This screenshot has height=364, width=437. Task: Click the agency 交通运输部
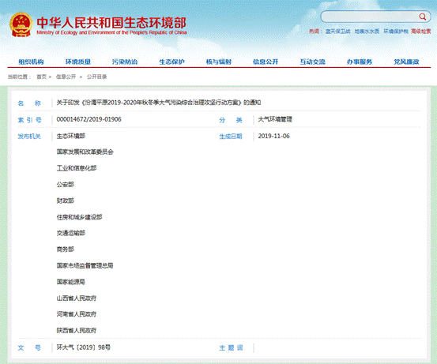tap(71, 234)
